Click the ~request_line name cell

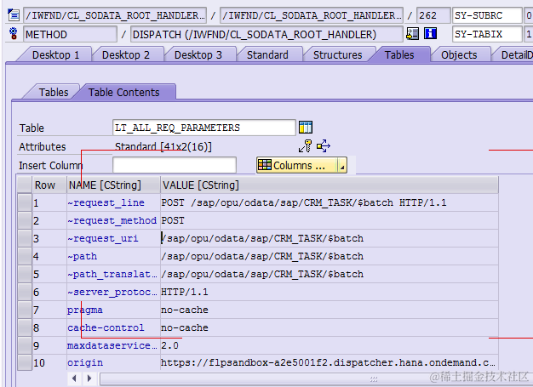tap(113, 202)
